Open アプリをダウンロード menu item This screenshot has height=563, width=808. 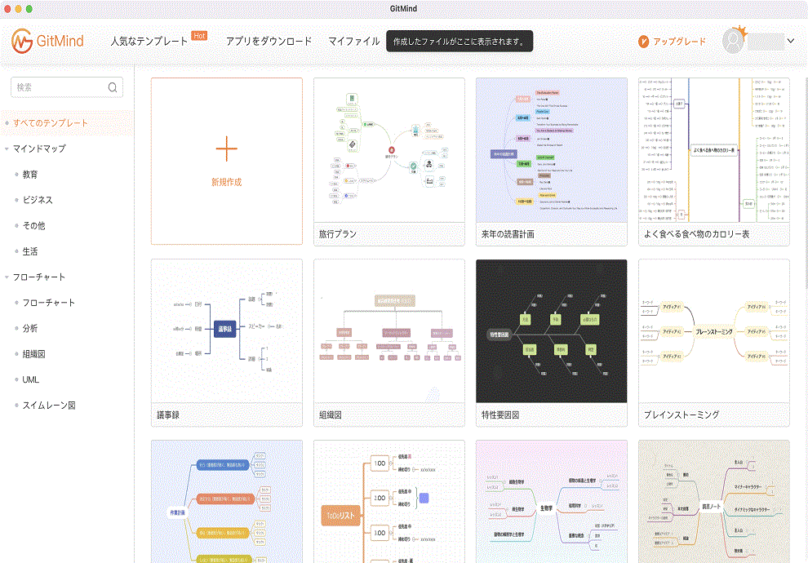point(269,42)
